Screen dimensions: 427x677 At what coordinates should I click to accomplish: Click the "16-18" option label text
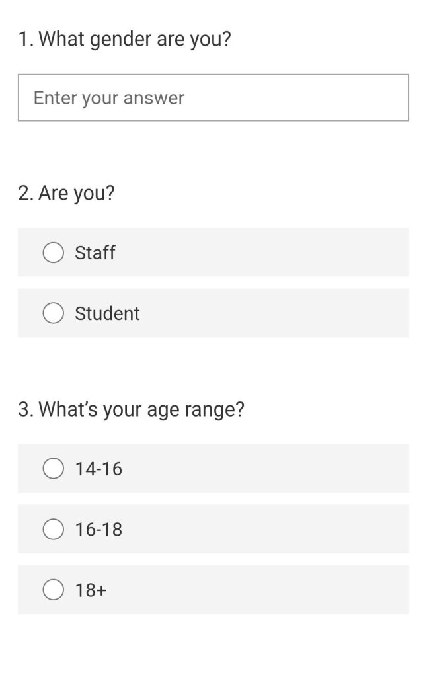pyautogui.click(x=98, y=530)
